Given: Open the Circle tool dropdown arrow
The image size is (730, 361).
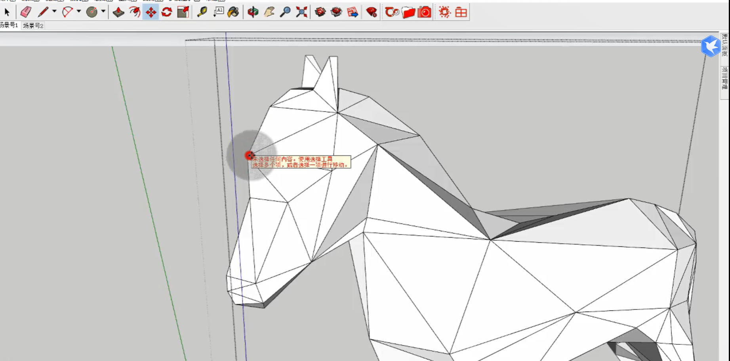Looking at the screenshot, I should [x=103, y=11].
